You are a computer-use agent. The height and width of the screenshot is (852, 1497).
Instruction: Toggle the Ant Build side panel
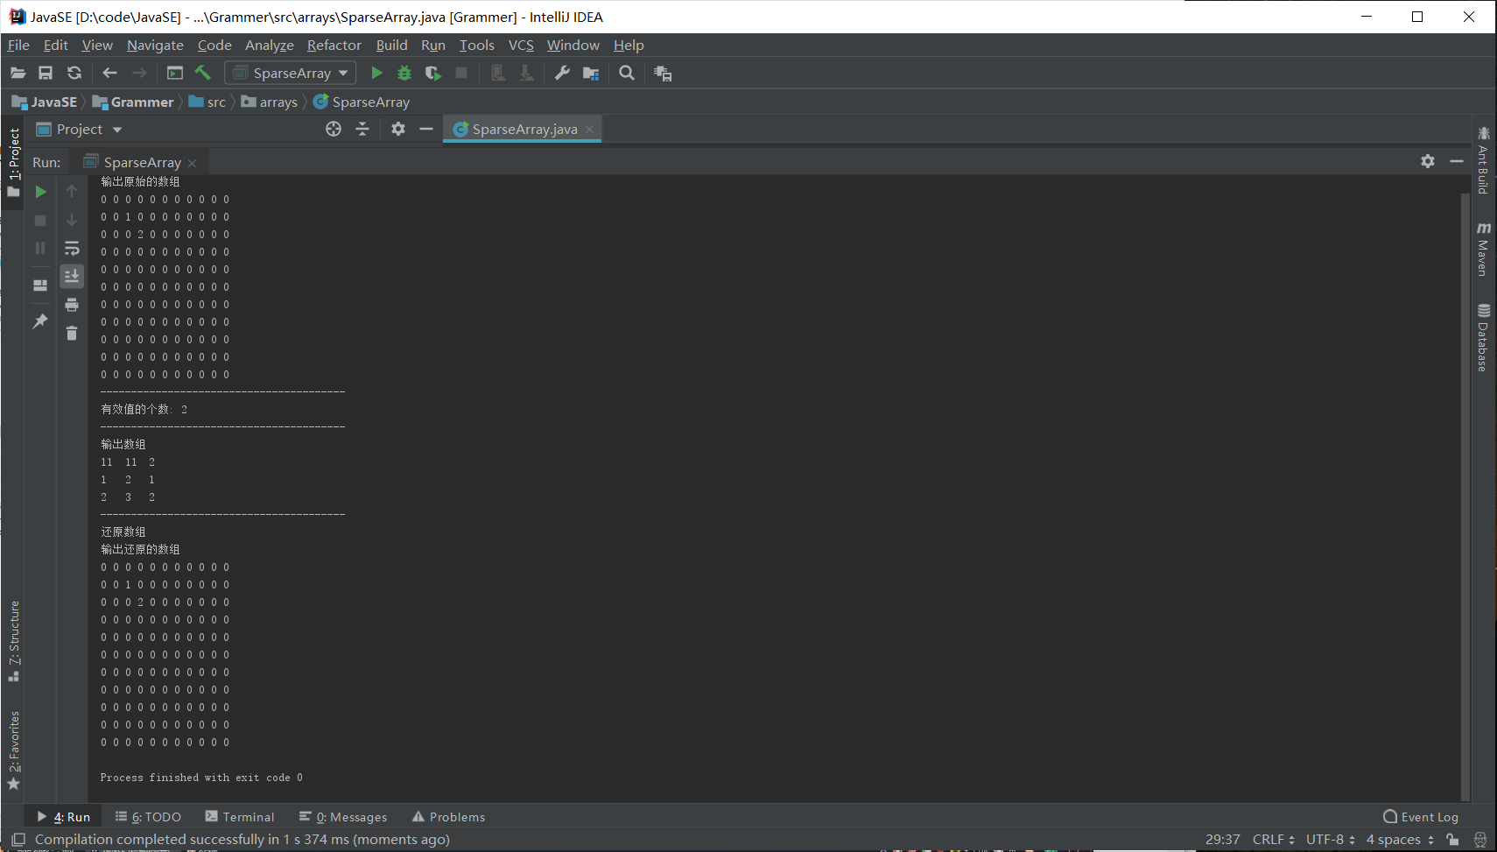click(x=1483, y=160)
